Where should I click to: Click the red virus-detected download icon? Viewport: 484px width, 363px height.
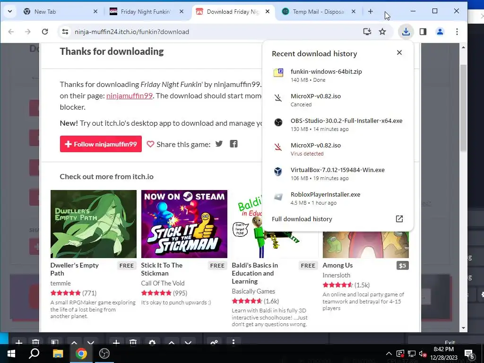pos(278,147)
